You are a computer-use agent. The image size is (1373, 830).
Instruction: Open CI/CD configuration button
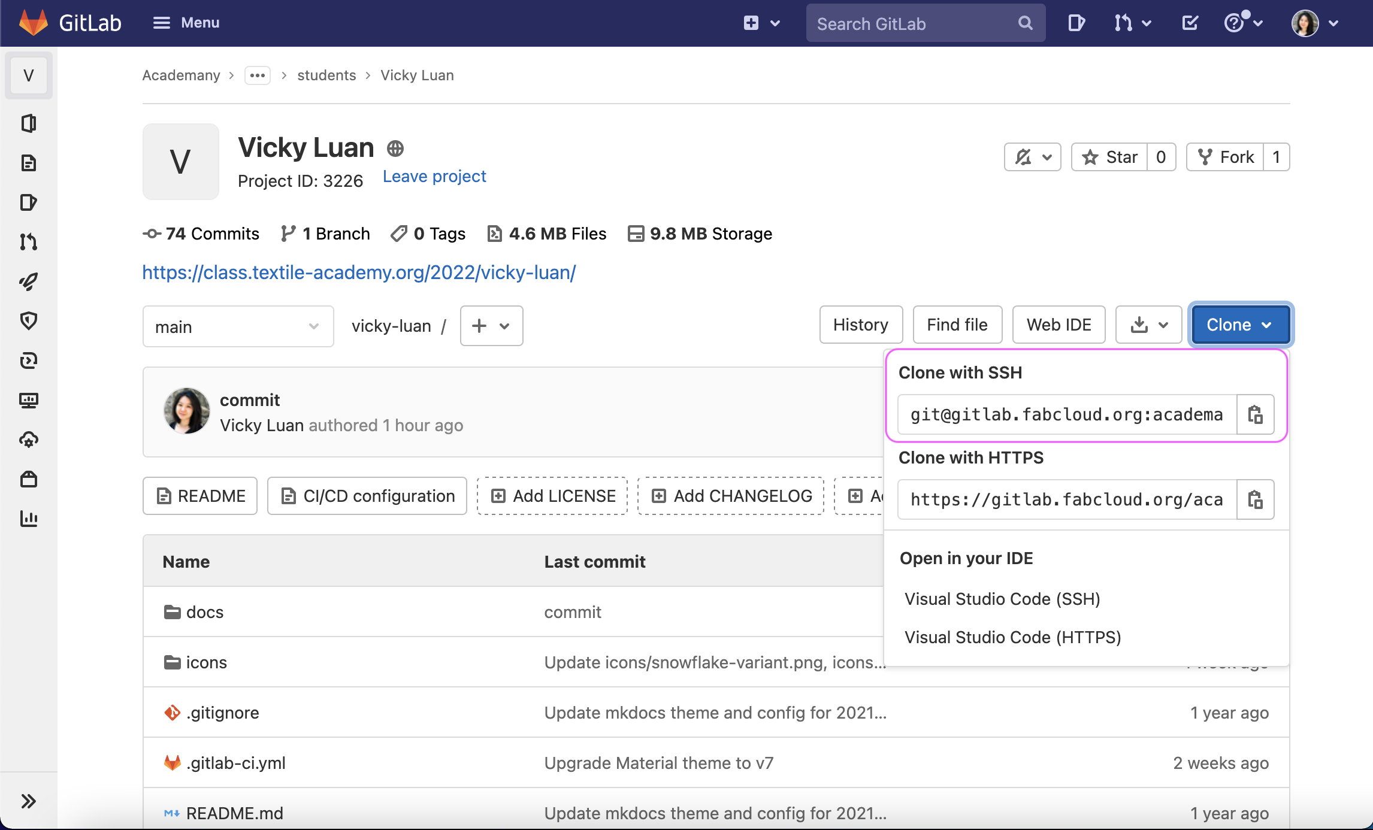(x=367, y=496)
